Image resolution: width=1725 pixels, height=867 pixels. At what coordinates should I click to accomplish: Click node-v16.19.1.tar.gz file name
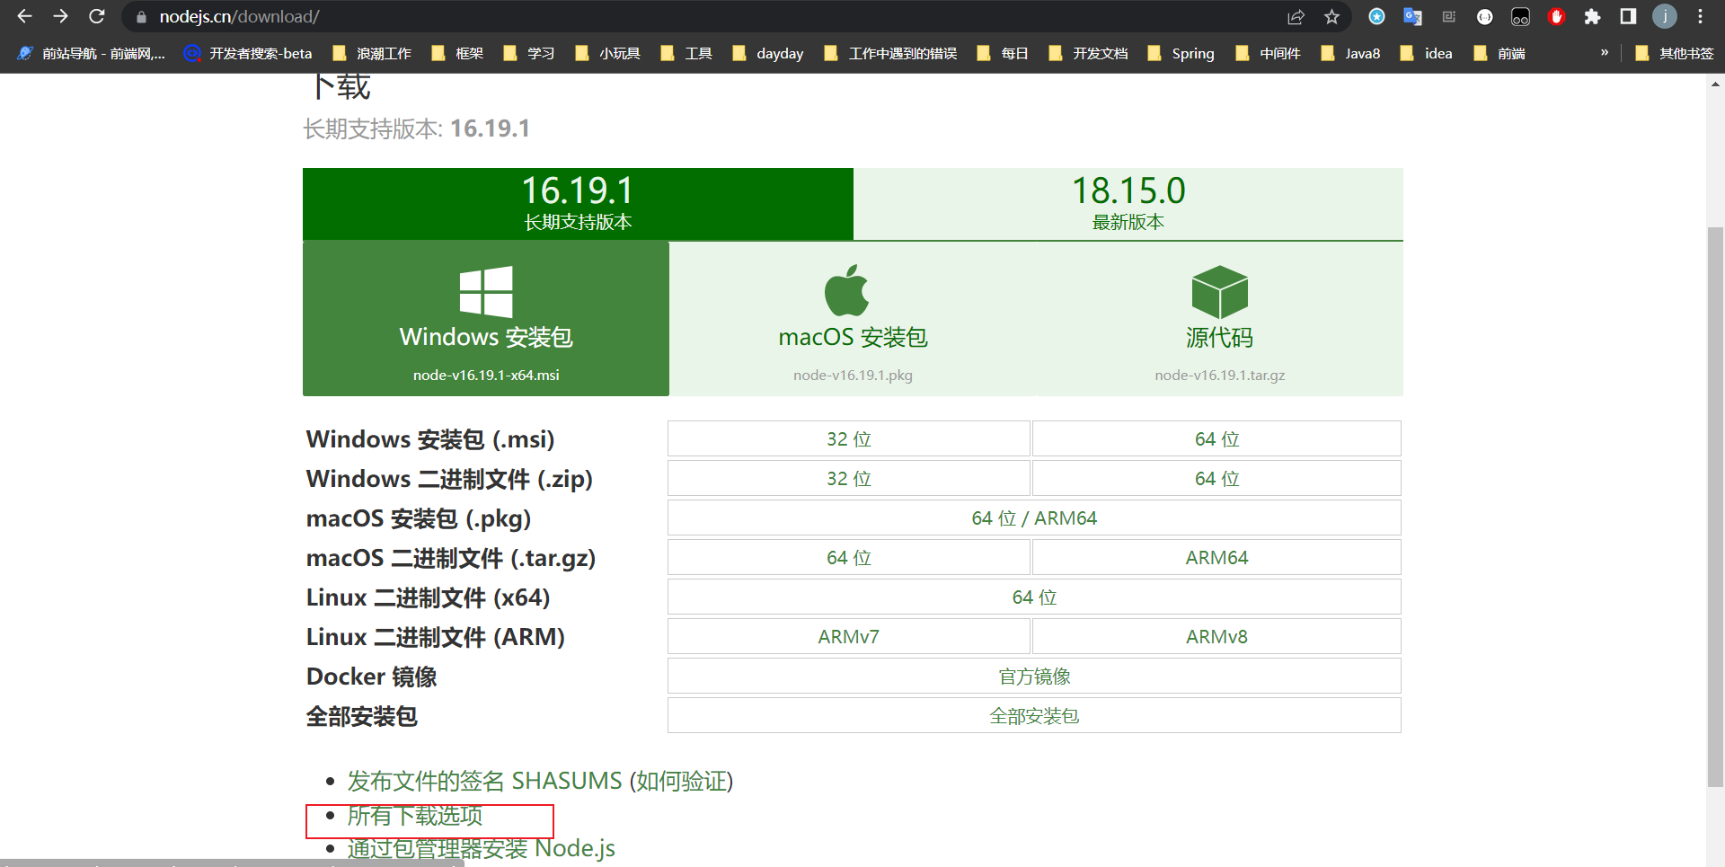click(1220, 376)
